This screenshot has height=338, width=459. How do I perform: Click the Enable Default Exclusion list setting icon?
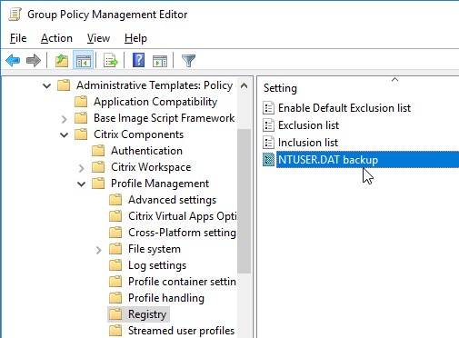tap(268, 108)
